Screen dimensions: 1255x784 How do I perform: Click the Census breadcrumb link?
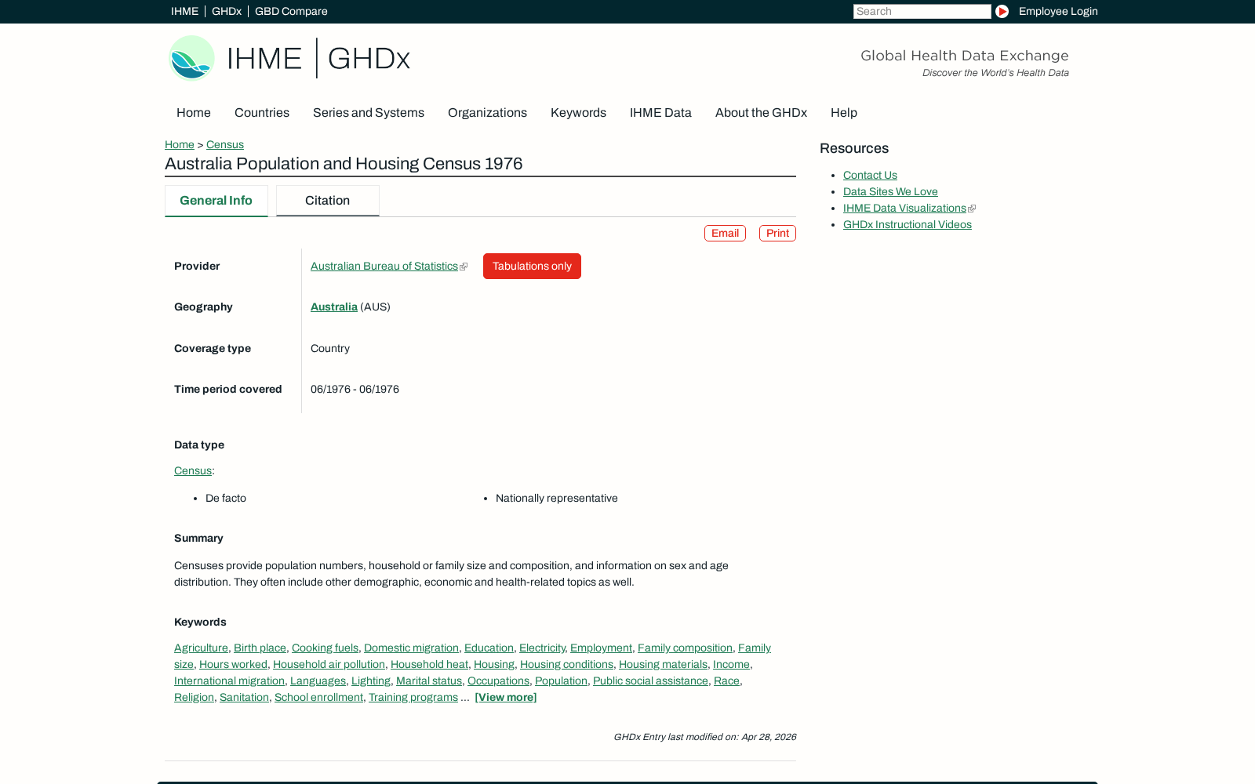[225, 144]
